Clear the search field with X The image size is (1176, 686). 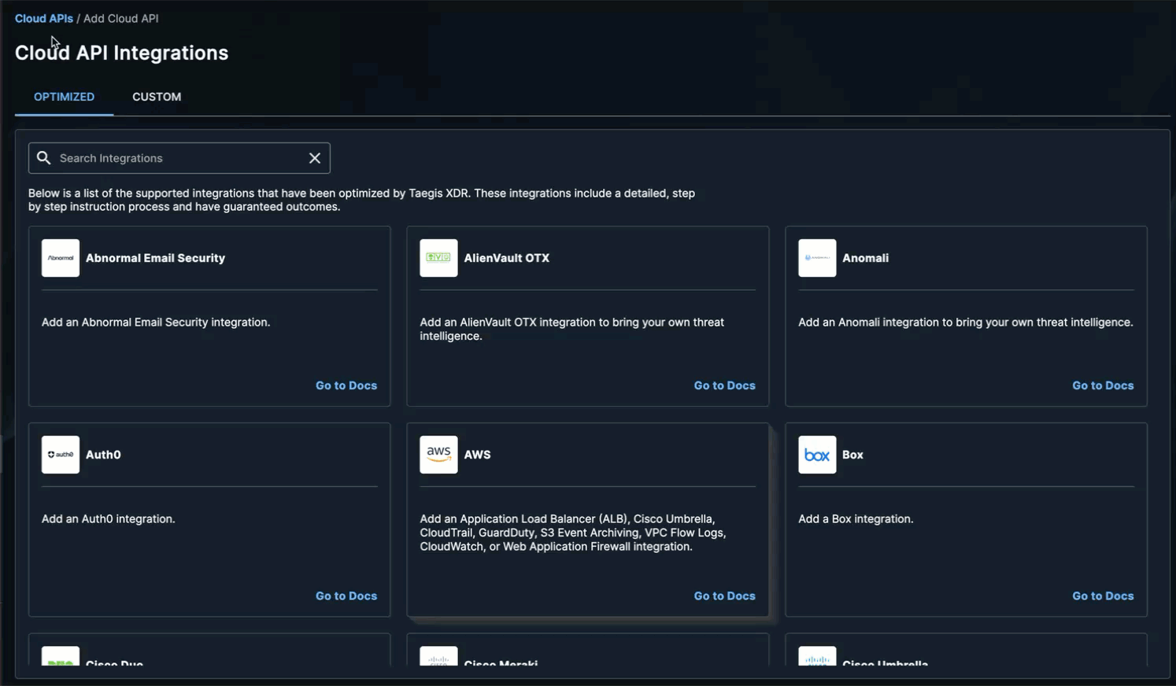[315, 158]
